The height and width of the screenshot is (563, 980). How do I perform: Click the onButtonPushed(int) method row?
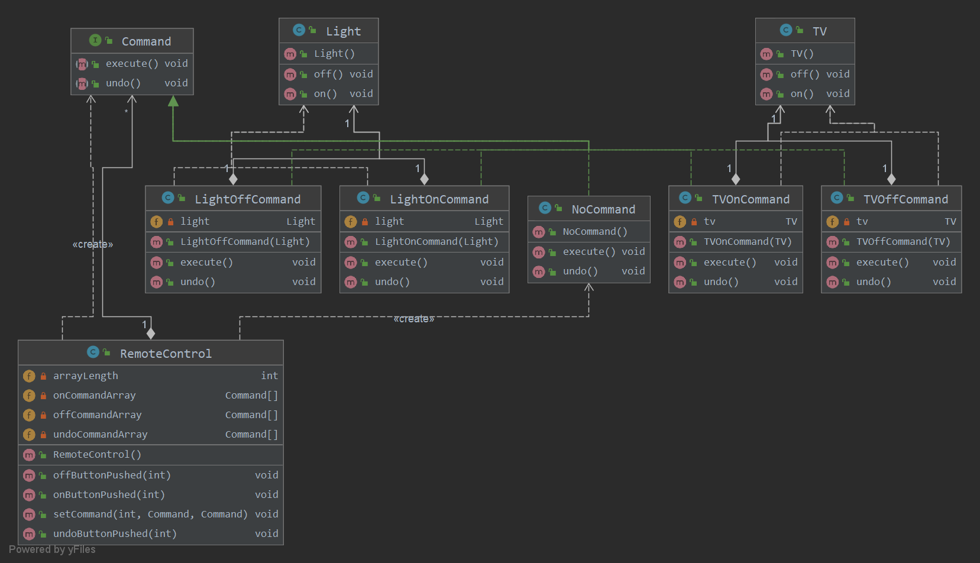(151, 495)
